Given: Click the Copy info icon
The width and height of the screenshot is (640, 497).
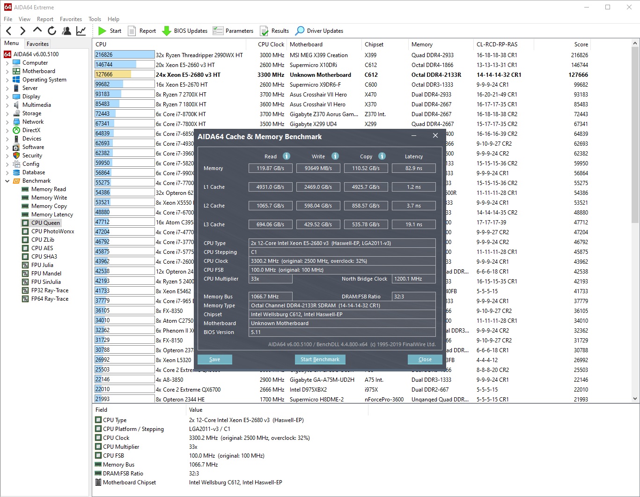Looking at the screenshot, I should (382, 156).
